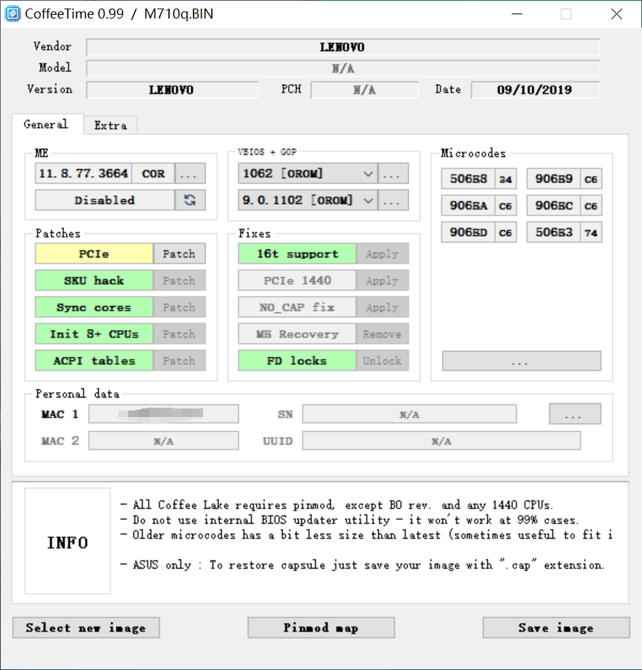Select the 906EA microcode entry
642x670 pixels.
pyautogui.click(x=468, y=205)
